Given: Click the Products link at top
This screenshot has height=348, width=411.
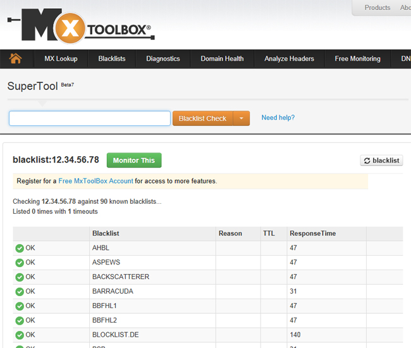Looking at the screenshot, I should [377, 8].
